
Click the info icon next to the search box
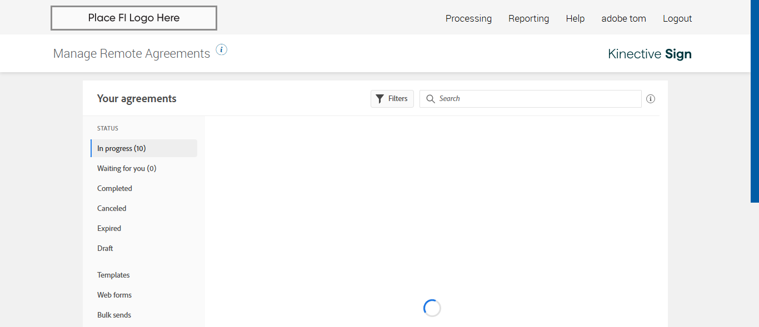(x=651, y=99)
